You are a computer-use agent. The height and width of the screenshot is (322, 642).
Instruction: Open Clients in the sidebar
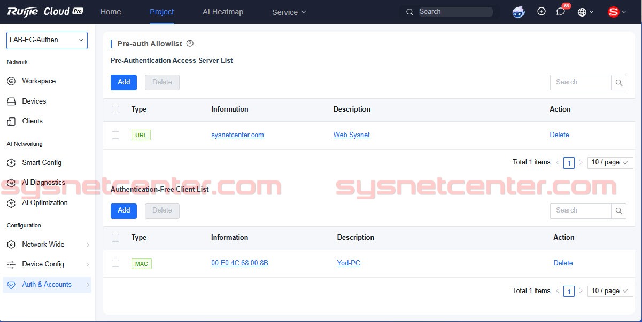pos(32,121)
